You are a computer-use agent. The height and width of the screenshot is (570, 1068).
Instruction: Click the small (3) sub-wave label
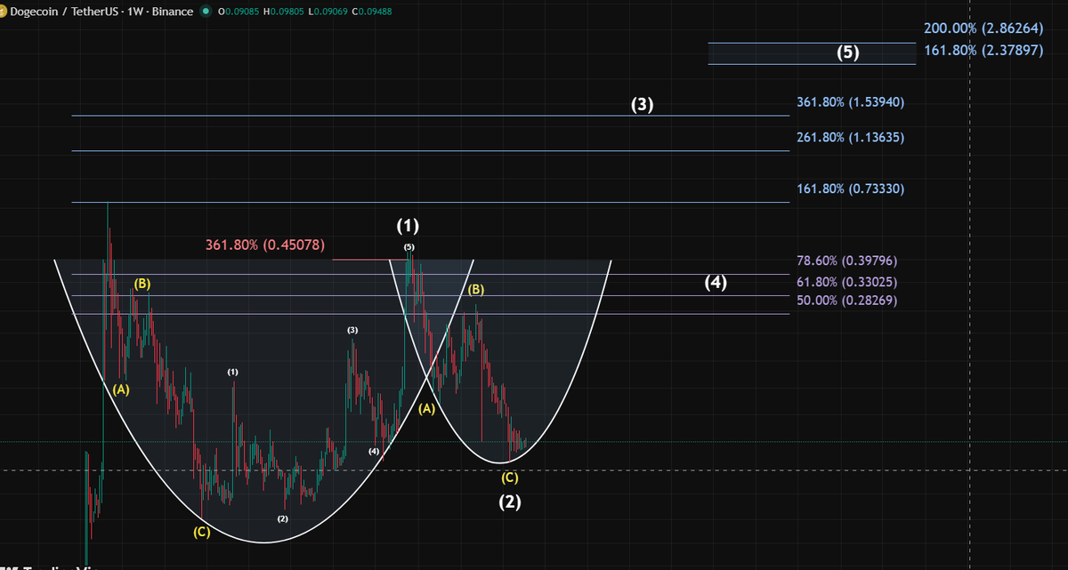tap(352, 330)
